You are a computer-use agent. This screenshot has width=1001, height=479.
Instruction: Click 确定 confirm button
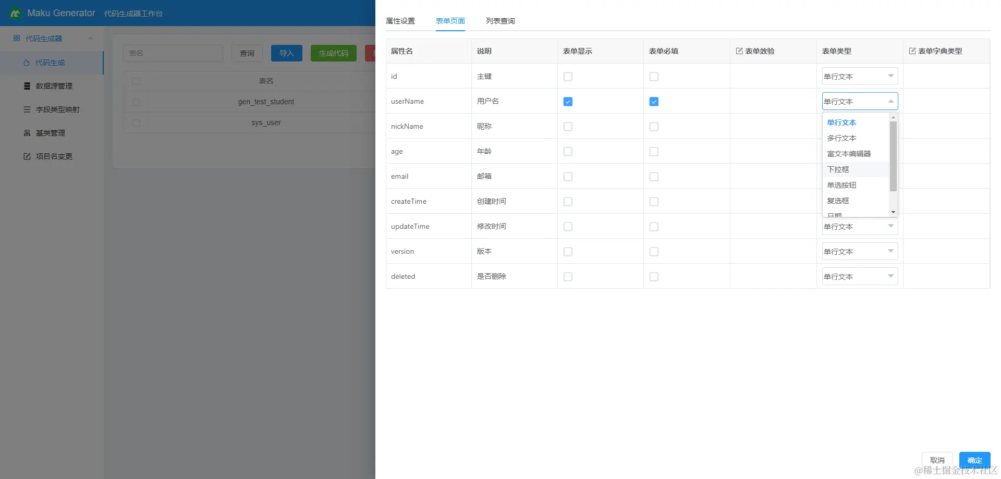[x=974, y=460]
